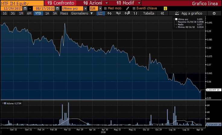Expand 96) Azioni dropdown arrow
This screenshot has height=135, width=222.
pyautogui.click(x=107, y=3)
